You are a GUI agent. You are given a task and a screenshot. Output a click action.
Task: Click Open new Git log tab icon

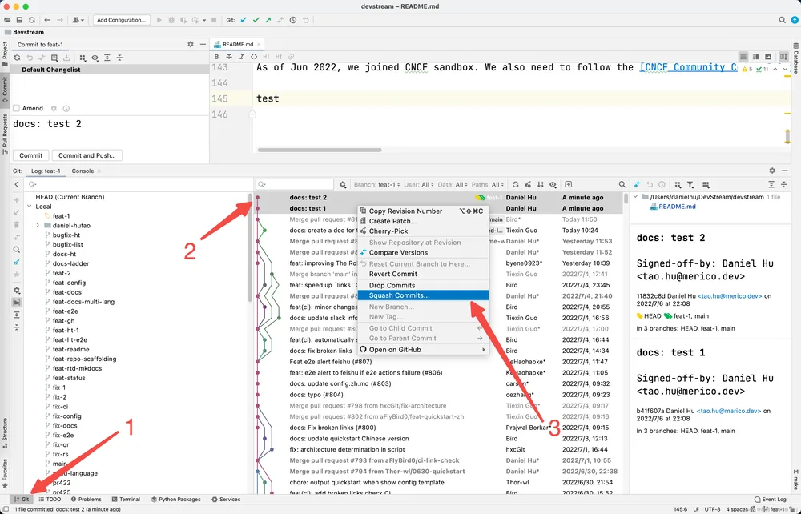[569, 184]
